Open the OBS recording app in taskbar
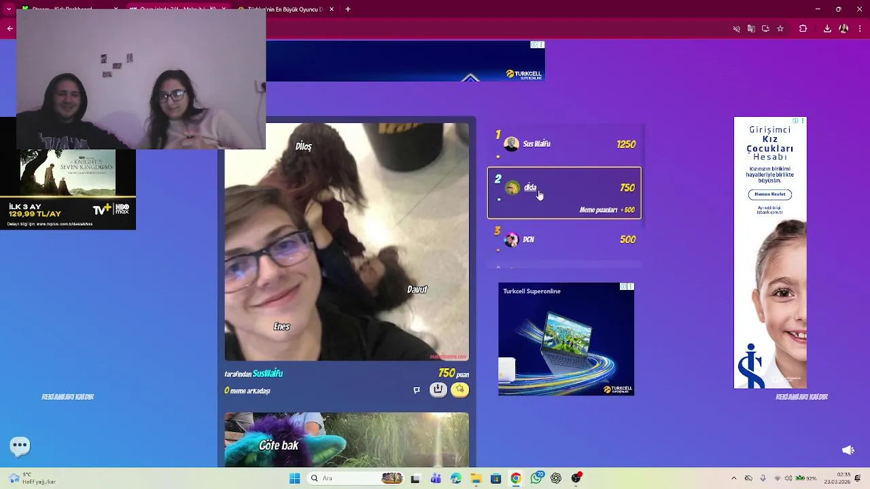 pos(576,478)
